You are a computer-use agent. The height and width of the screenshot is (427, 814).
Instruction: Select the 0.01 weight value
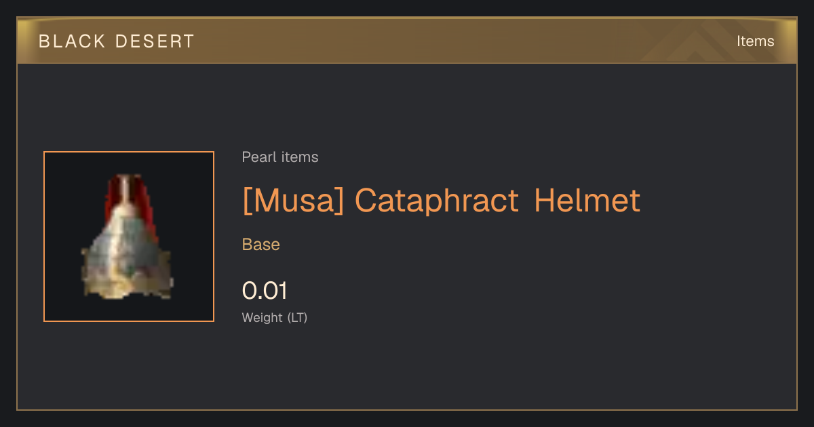tap(265, 291)
